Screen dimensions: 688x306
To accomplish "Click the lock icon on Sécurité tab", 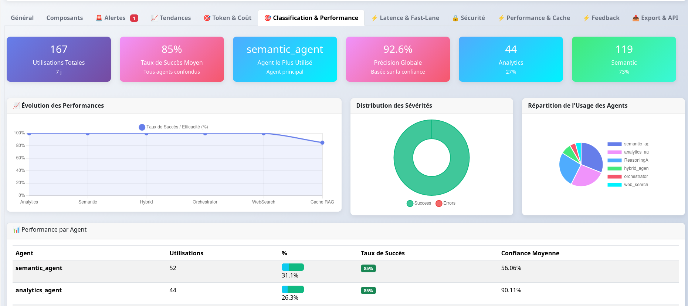I will tap(455, 18).
